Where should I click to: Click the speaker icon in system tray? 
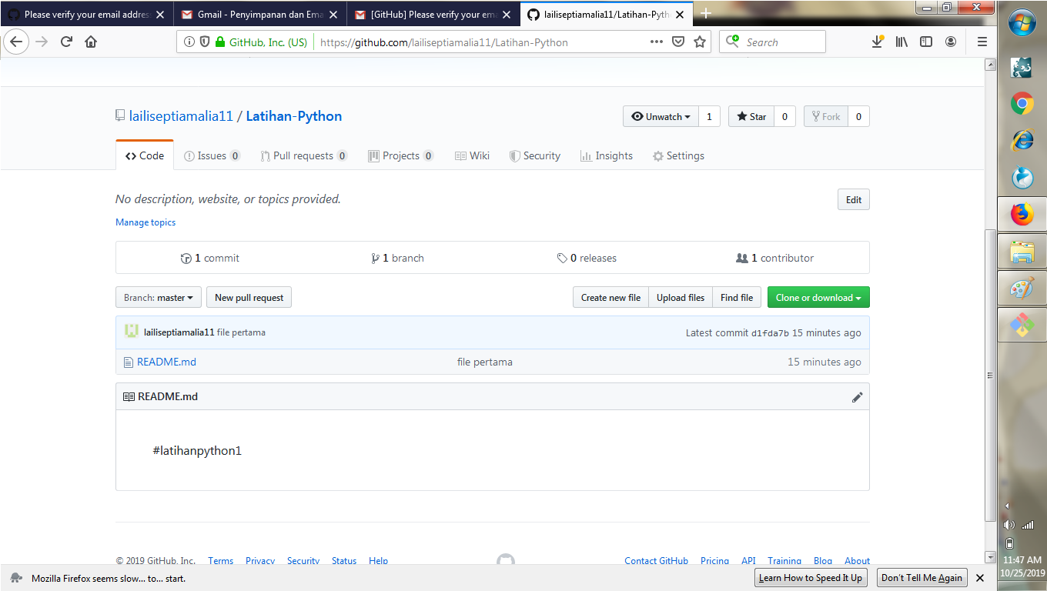point(1011,525)
